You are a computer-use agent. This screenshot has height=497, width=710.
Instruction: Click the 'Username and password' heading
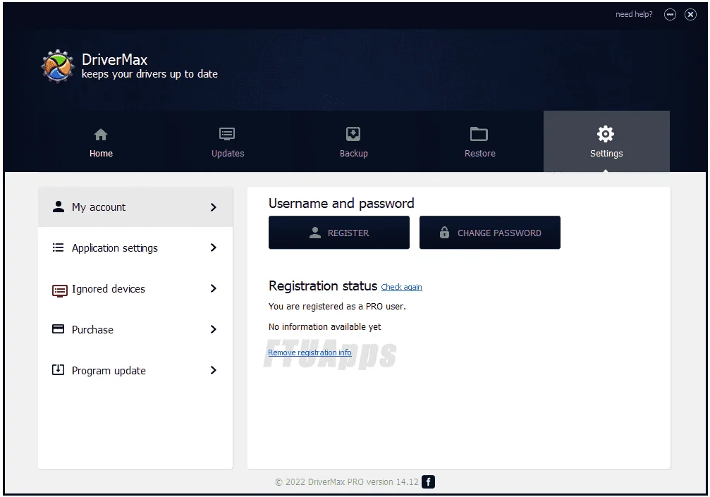click(x=341, y=204)
